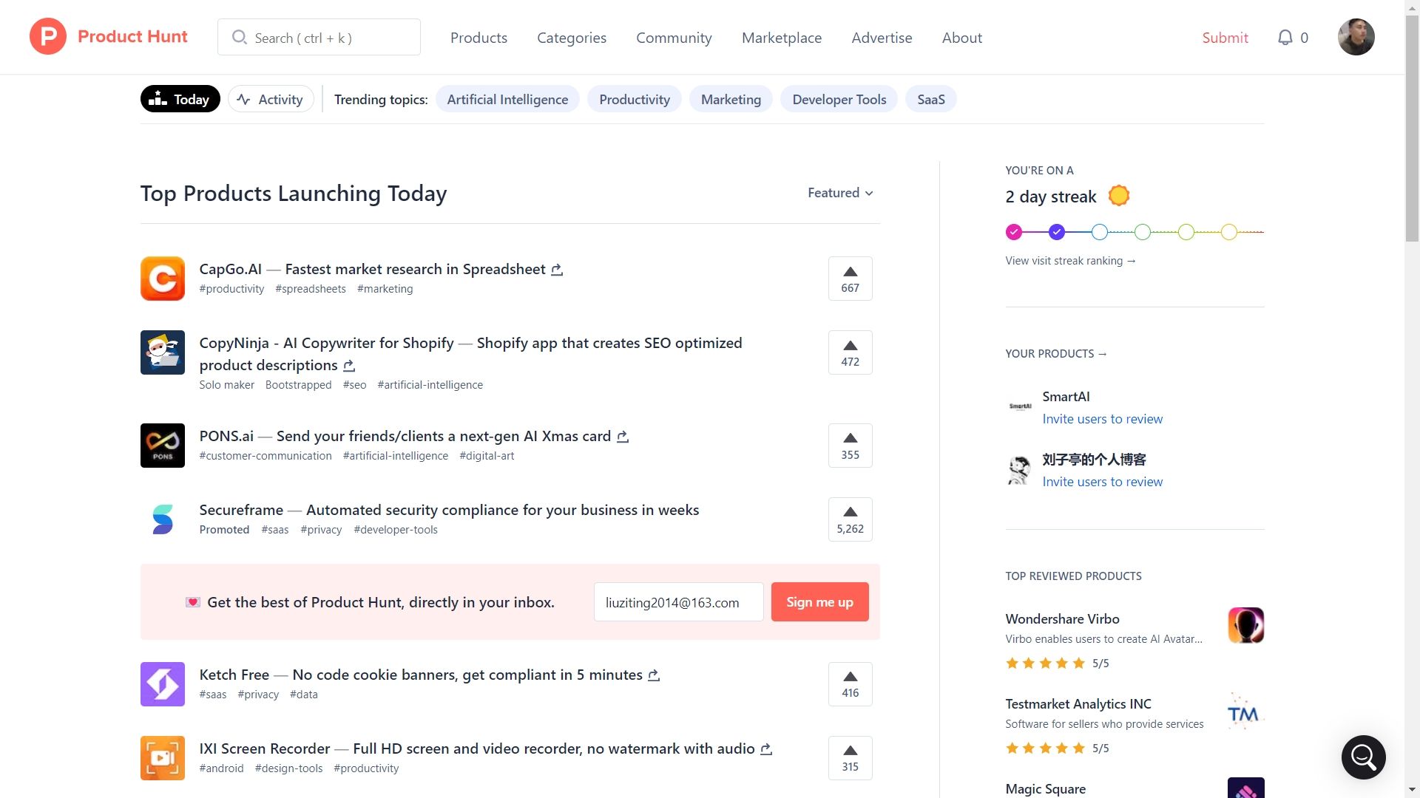Upvote Ketch Free with 416 votes
This screenshot has height=798, width=1420.
tap(851, 684)
